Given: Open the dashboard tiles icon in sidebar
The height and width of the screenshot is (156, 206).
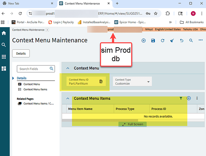Looking at the screenshot, I should [4, 69].
